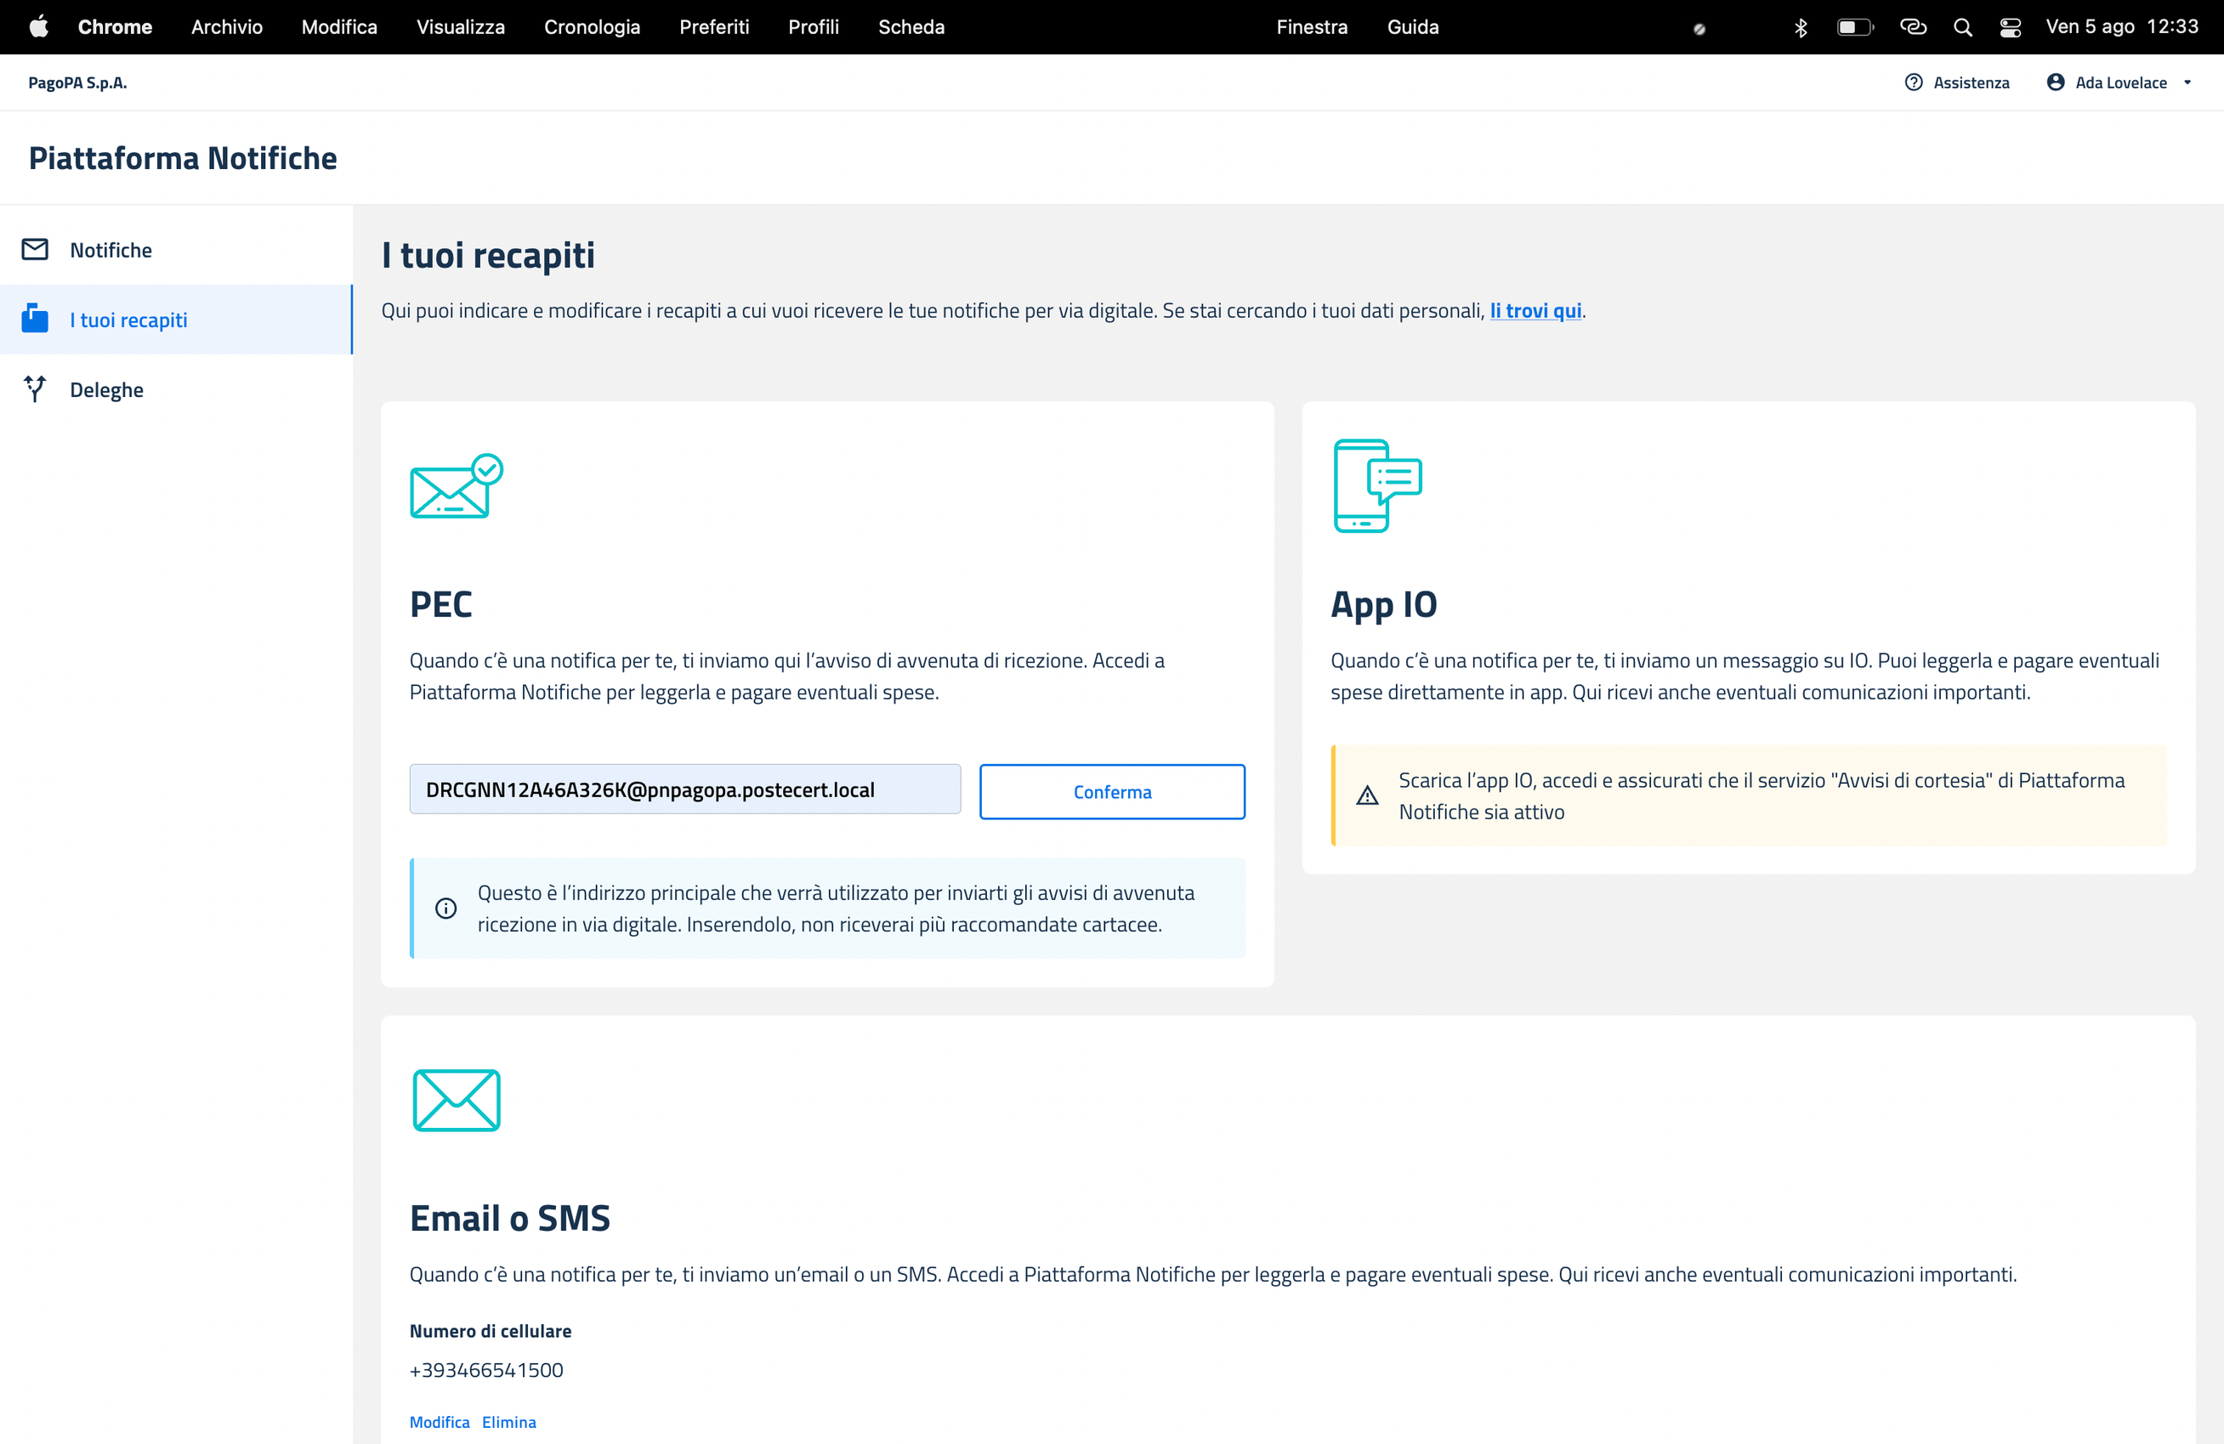Click the Email o SMS envelope illustration
Screen dimensions: 2224x1444
[456, 1101]
